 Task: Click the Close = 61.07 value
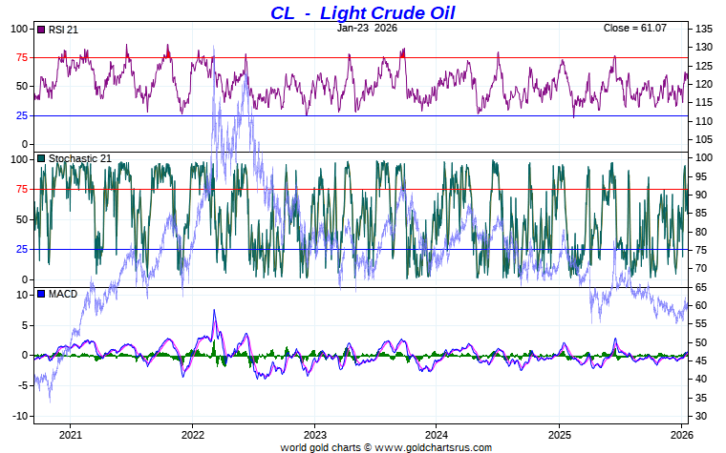(x=635, y=28)
